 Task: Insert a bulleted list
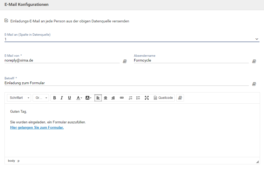[138, 98]
